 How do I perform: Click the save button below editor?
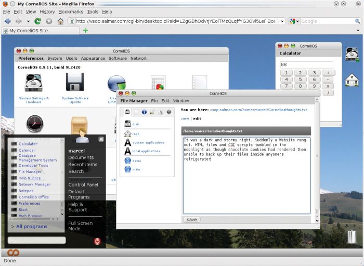coord(191,220)
